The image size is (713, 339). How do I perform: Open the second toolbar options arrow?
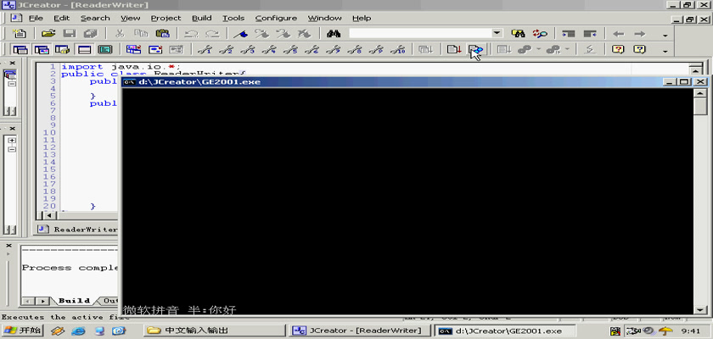(x=665, y=51)
